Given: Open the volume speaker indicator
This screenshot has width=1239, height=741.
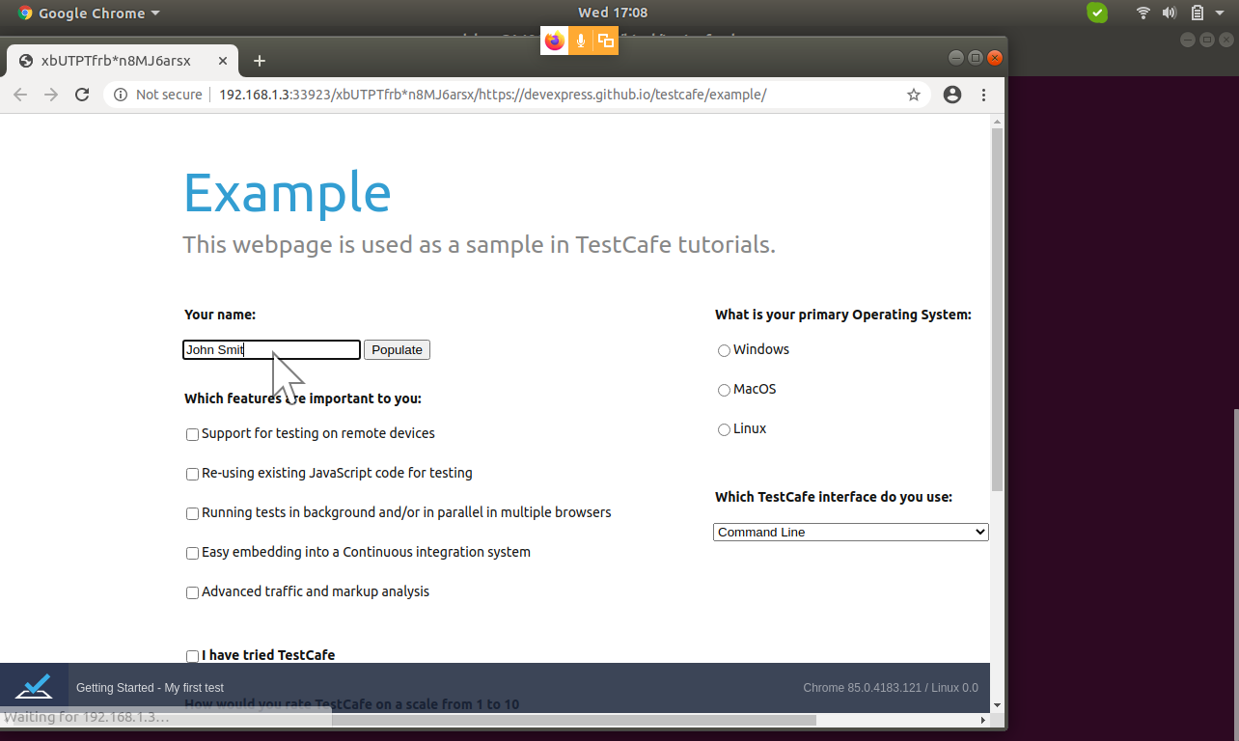Looking at the screenshot, I should tap(1170, 13).
